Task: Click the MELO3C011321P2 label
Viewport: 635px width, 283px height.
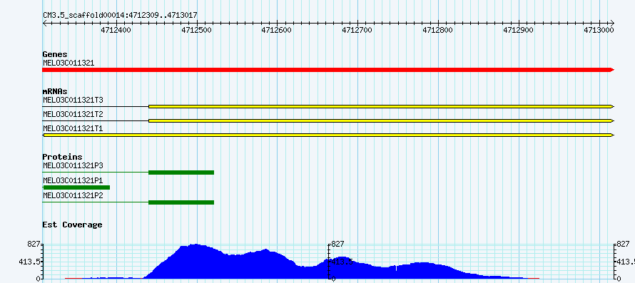Action: pos(73,195)
